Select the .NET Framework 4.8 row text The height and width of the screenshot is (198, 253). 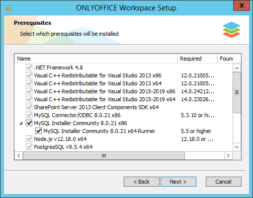pyautogui.click(x=58, y=67)
